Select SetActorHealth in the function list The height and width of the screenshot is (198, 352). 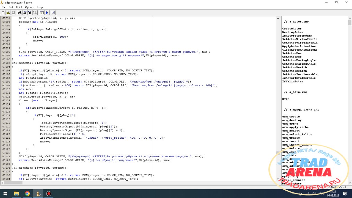pos(295,67)
